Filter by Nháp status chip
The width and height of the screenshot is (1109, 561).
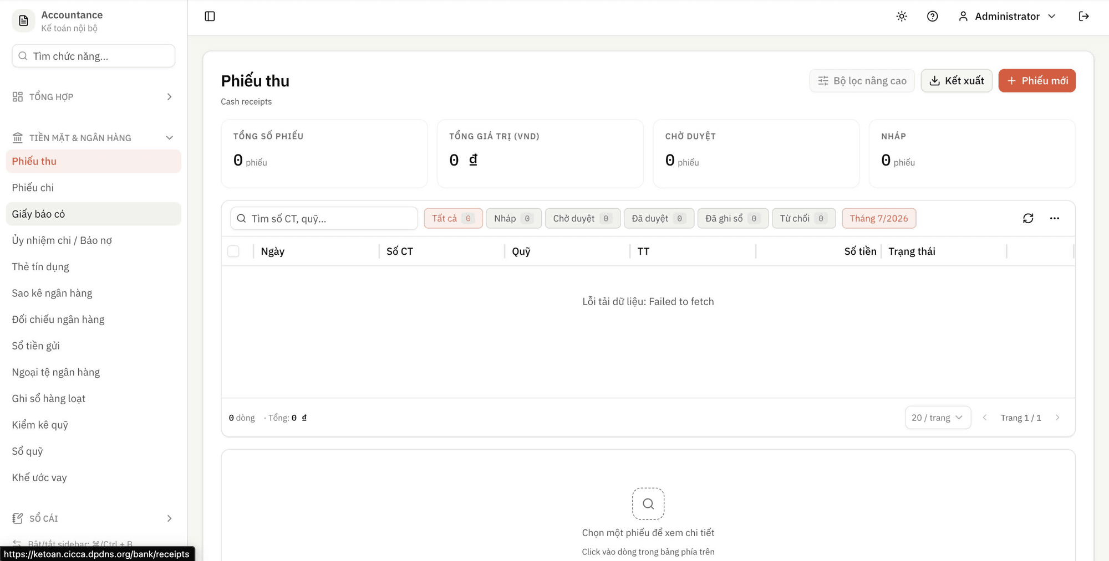[x=513, y=218]
